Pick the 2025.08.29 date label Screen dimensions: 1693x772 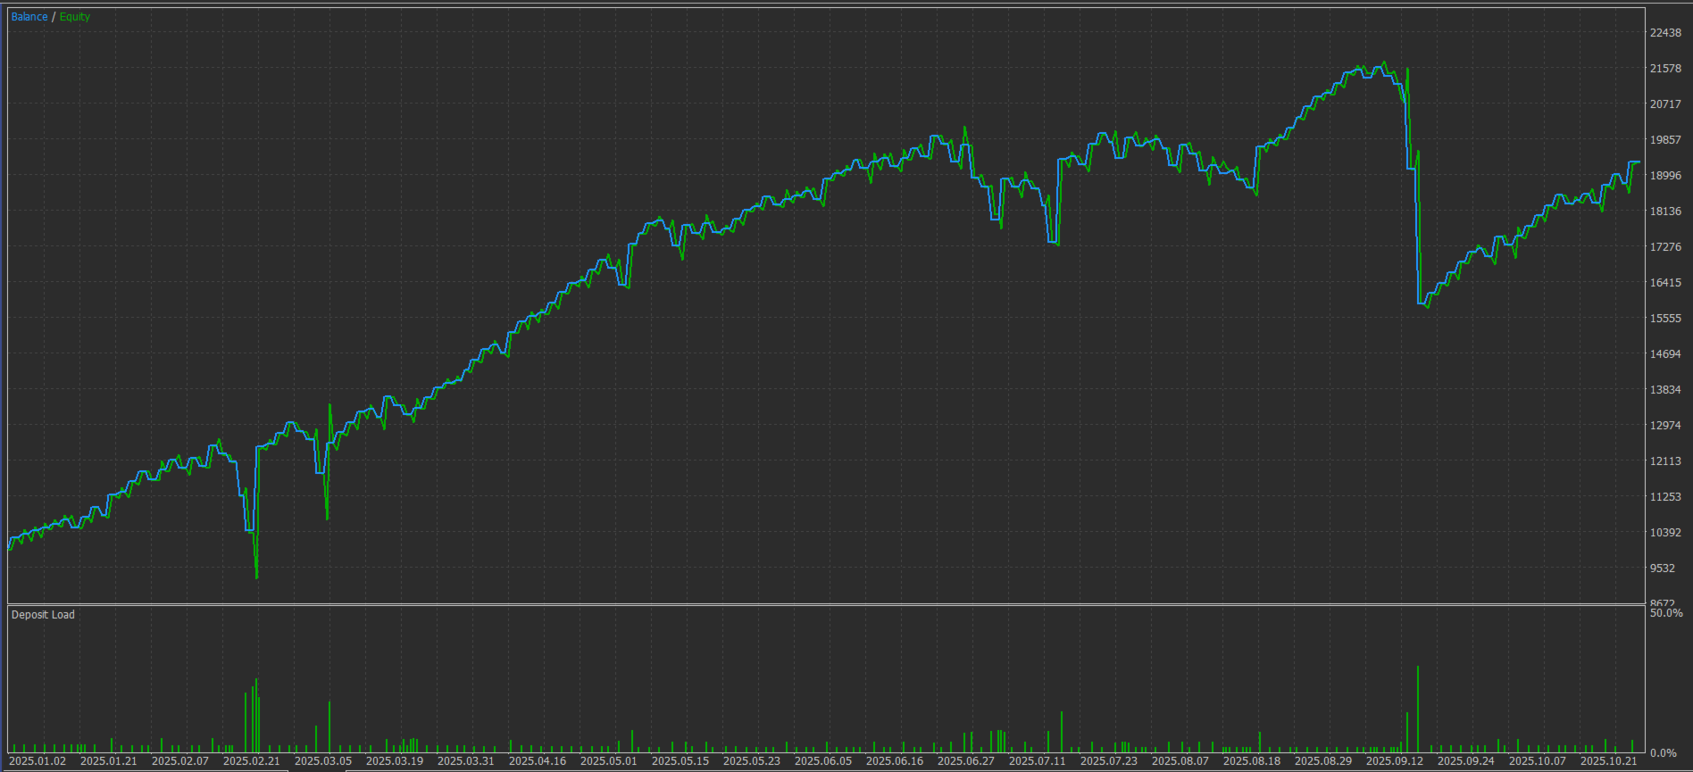[x=1323, y=761]
